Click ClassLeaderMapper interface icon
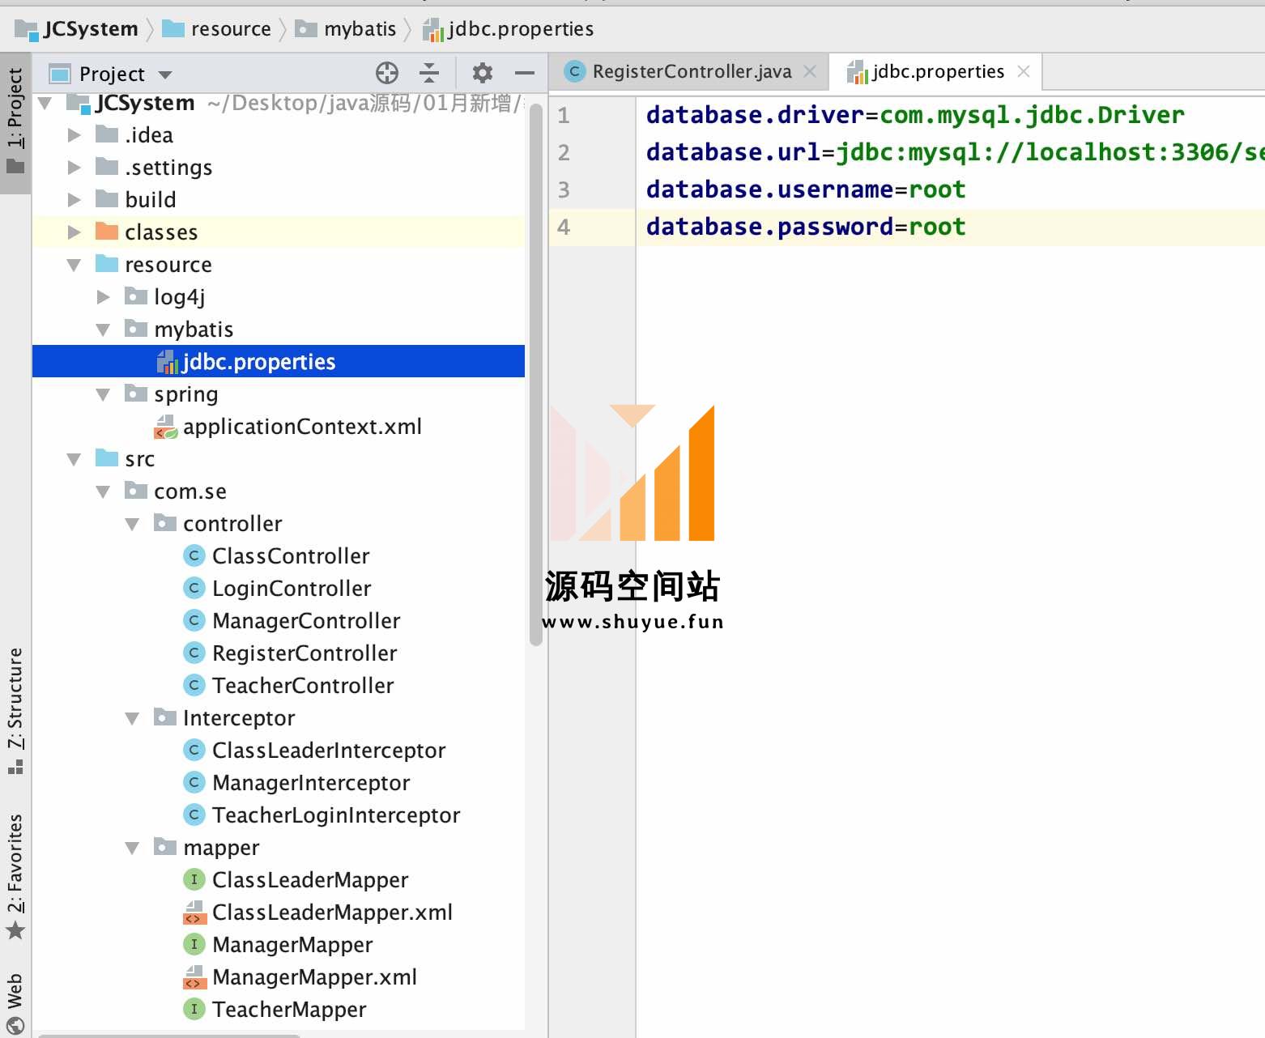 click(194, 879)
